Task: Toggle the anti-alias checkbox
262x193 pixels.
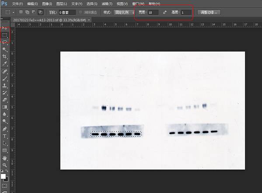Action: (x=80, y=12)
